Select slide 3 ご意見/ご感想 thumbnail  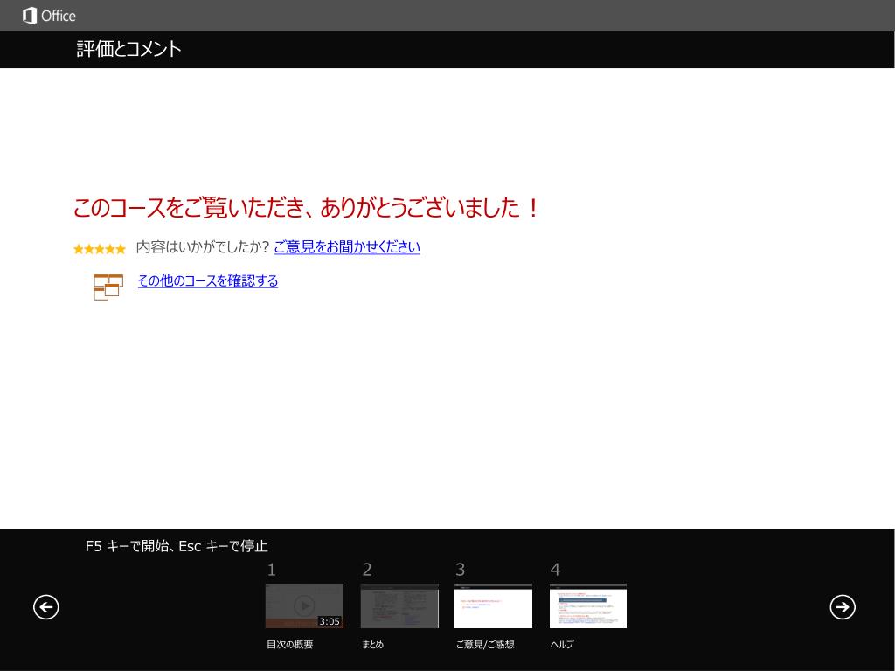pos(493,605)
